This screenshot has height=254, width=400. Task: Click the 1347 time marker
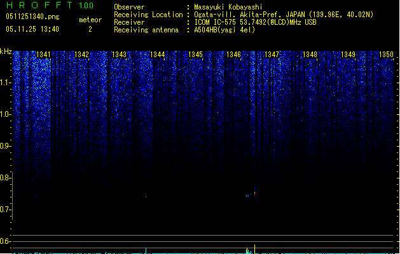[272, 54]
